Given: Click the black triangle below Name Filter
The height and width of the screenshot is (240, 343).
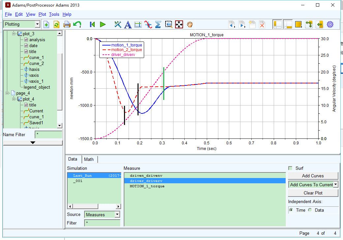Looking at the screenshot, I should (x=33, y=143).
